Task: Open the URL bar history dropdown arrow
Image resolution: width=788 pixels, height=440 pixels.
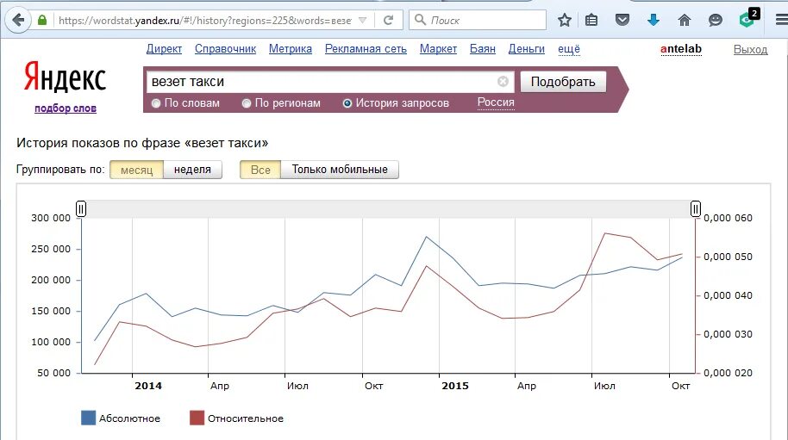Action: click(x=363, y=21)
